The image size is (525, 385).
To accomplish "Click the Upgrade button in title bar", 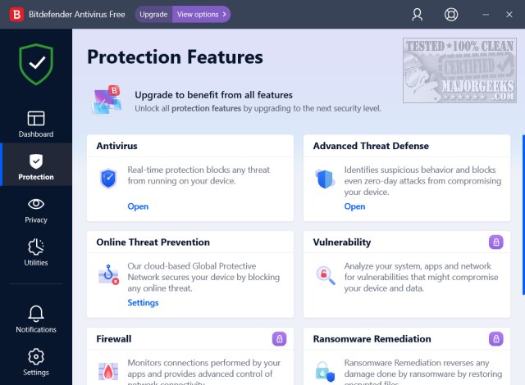I will (153, 14).
